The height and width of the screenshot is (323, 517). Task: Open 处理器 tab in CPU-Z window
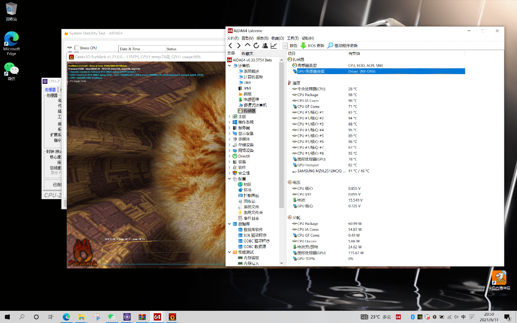point(51,90)
